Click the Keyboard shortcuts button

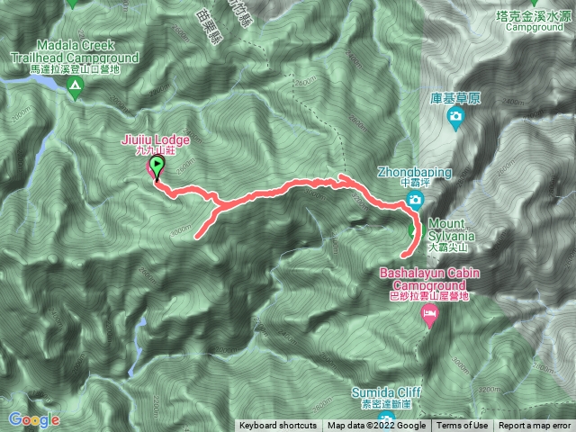[278, 426]
